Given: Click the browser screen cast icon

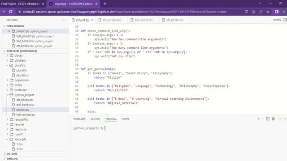Looking at the screenshot, I should [246, 12].
